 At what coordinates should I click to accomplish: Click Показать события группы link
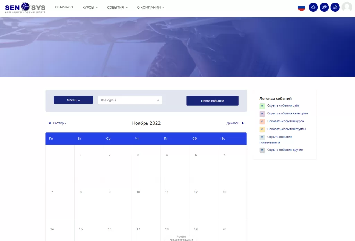287,129
